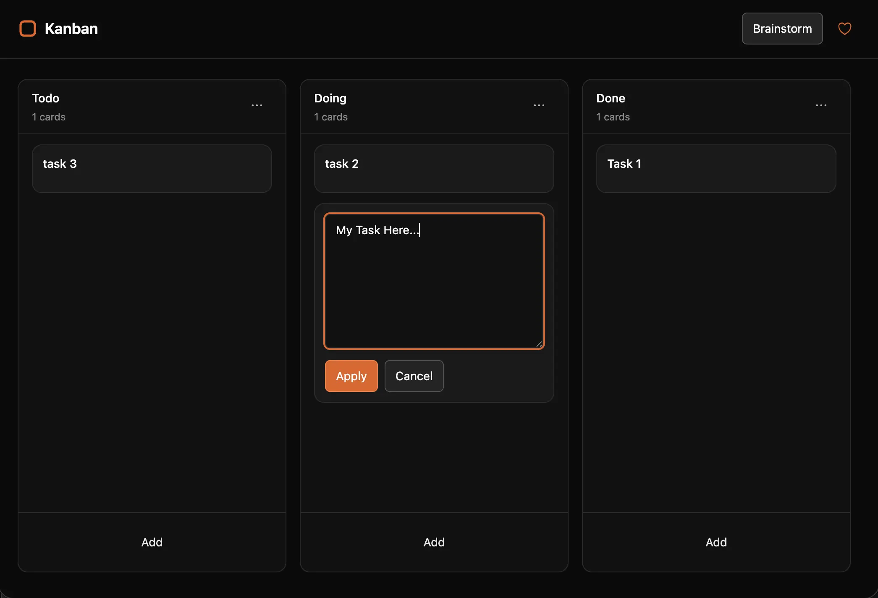Click inside the My Task Here text box
The image size is (878, 598).
click(434, 280)
